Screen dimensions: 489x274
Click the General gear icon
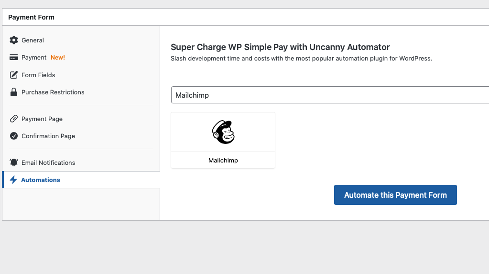[x=13, y=40]
